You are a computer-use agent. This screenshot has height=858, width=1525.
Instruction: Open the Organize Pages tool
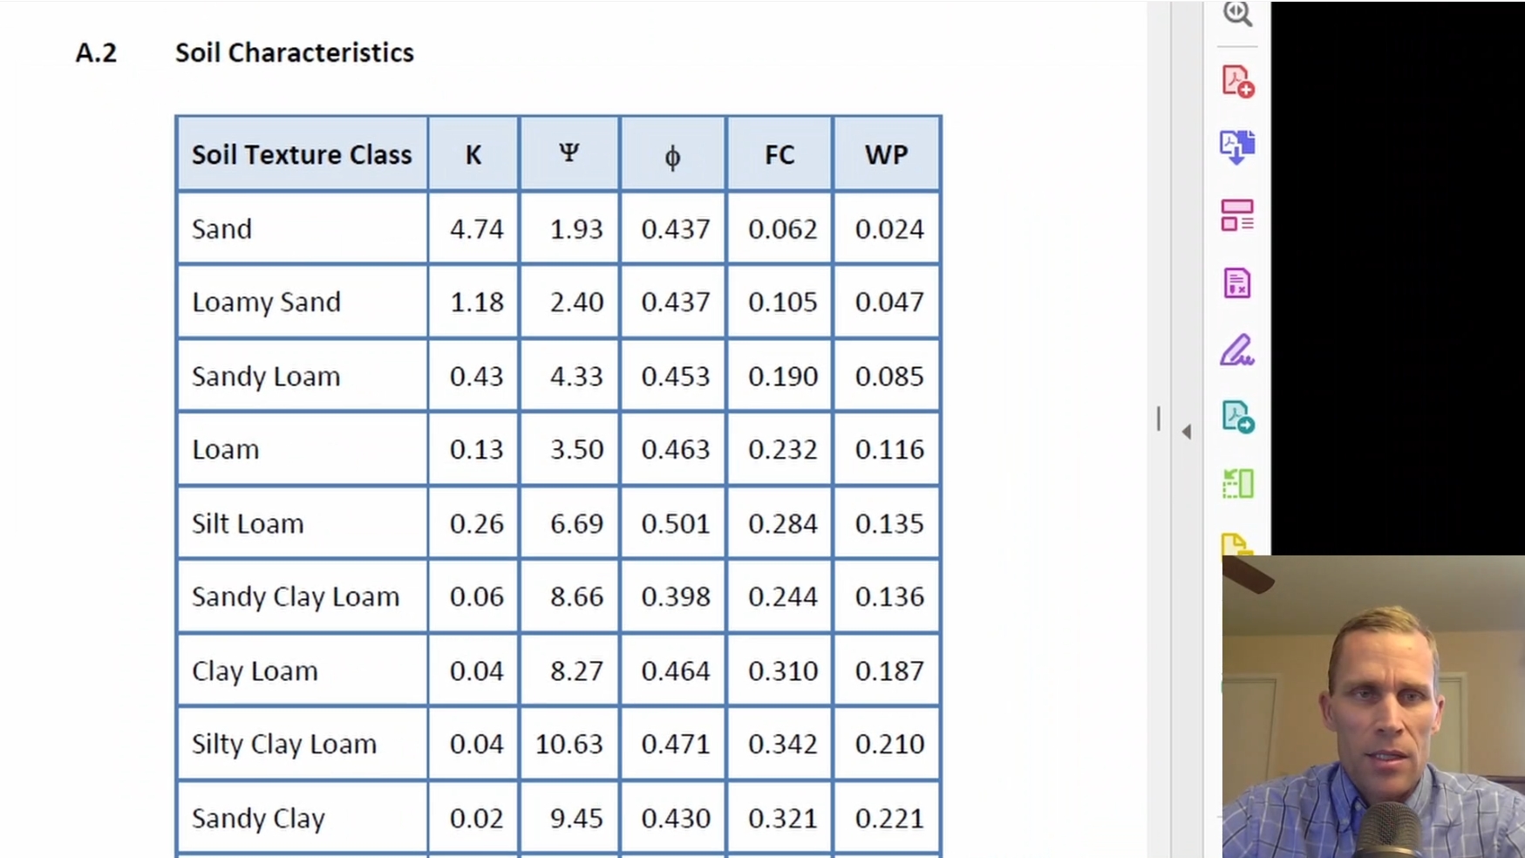pyautogui.click(x=1237, y=483)
